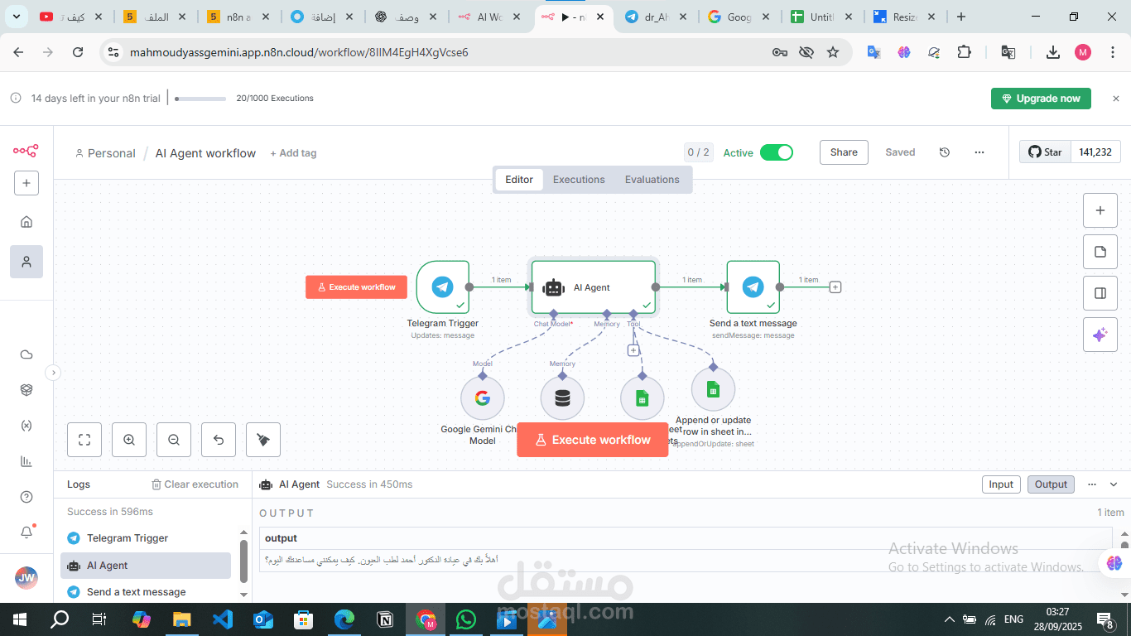Click the plus under the Tool connector
The height and width of the screenshot is (636, 1131).
tap(633, 350)
